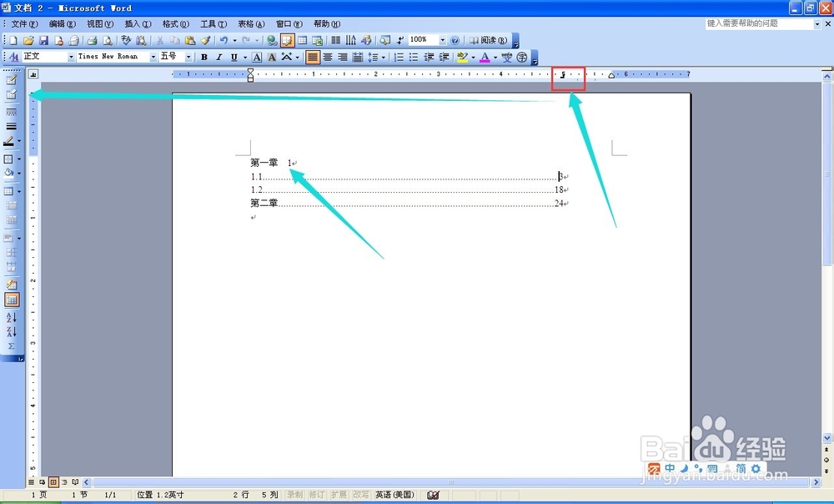Screen dimensions: 834x504
Task: Toggle the Drawing toolbar
Action: pos(366,40)
